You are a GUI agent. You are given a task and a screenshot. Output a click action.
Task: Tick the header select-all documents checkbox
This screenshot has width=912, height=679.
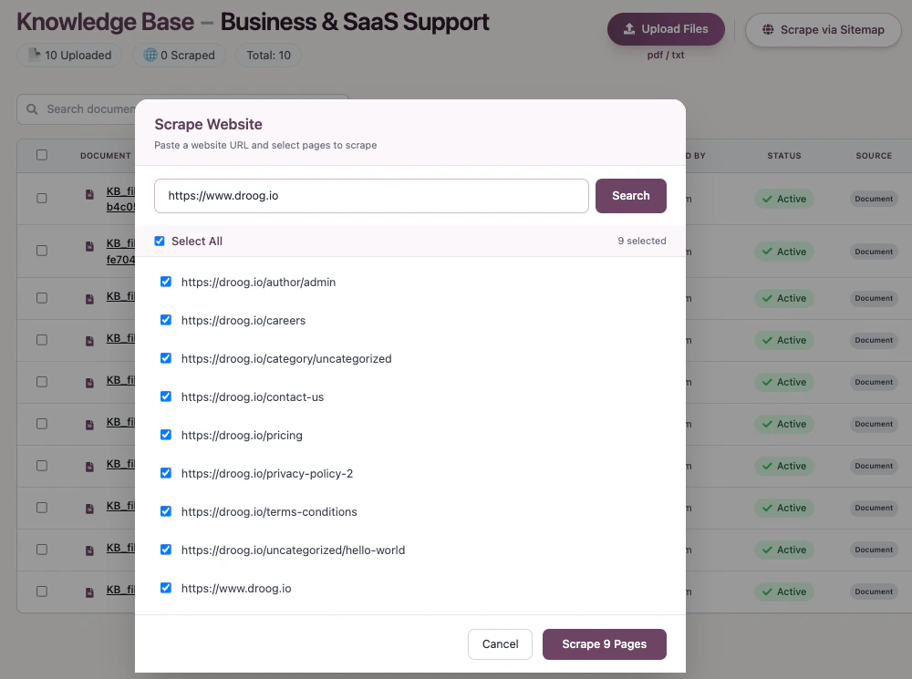point(42,155)
